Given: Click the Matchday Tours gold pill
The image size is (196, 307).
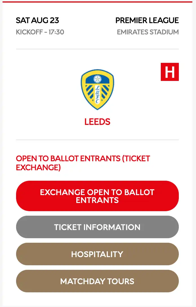Looking at the screenshot, I should (x=97, y=281).
